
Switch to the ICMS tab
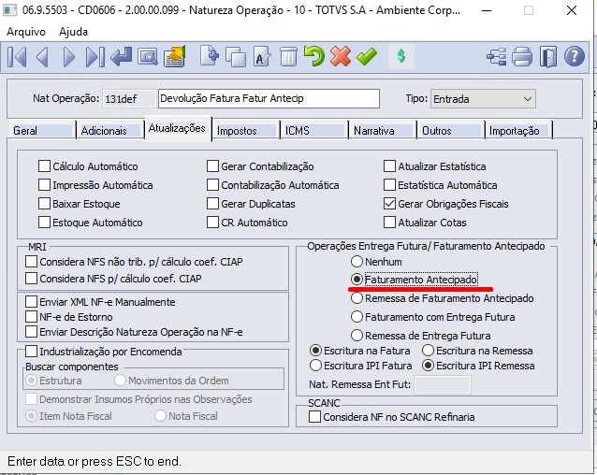point(314,131)
